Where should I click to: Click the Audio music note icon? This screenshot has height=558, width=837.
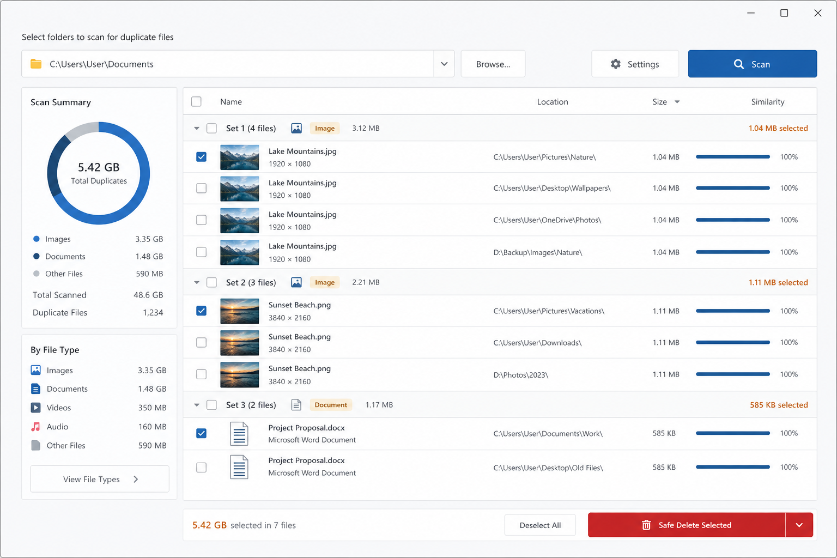[36, 427]
